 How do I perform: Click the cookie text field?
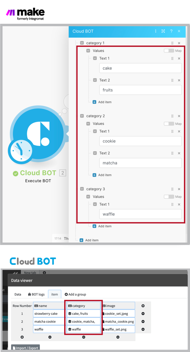[140, 141]
